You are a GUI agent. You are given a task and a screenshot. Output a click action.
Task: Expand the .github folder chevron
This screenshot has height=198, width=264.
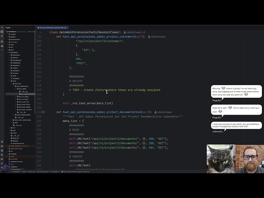point(7,37)
